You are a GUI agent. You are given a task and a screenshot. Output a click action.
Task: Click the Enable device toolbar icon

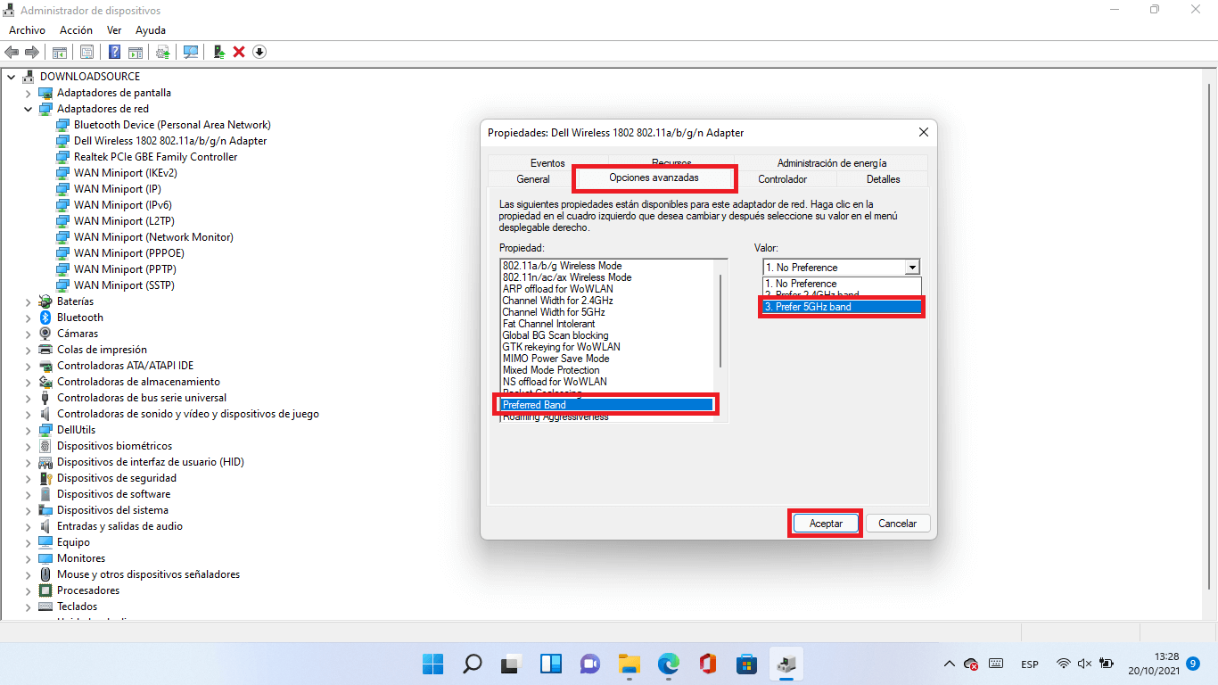click(219, 52)
